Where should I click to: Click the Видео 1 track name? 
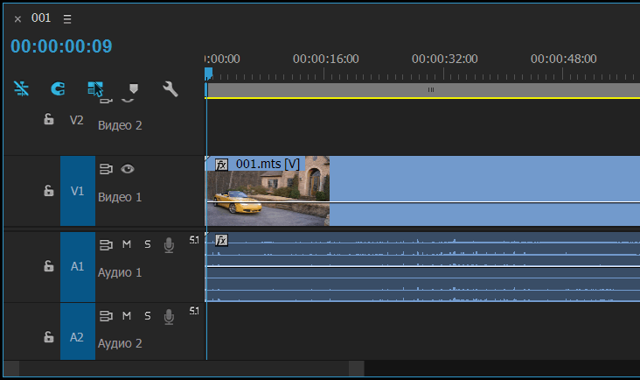click(x=120, y=197)
